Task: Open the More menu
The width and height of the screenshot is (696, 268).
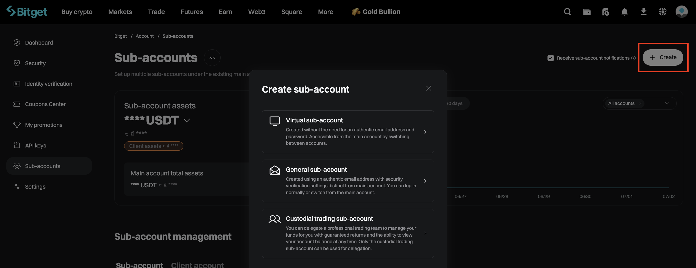Action: tap(325, 12)
